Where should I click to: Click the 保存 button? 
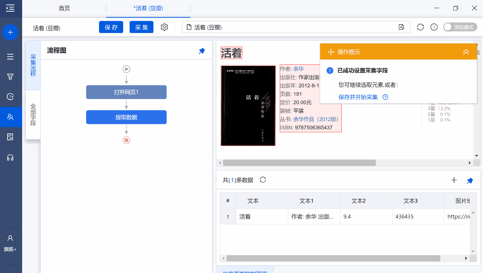[111, 27]
